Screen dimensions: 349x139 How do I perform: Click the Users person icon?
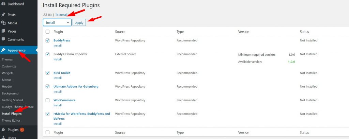pos(3,137)
